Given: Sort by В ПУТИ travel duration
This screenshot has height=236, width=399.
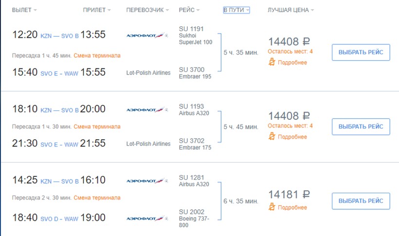Looking at the screenshot, I should [x=236, y=10].
